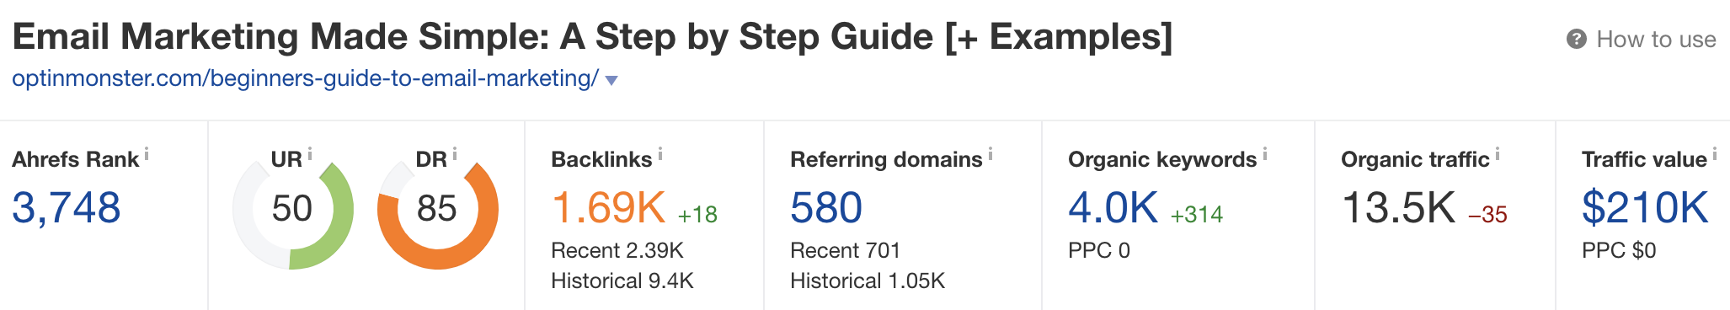Open the 1.69K backlinks report

[x=608, y=207]
